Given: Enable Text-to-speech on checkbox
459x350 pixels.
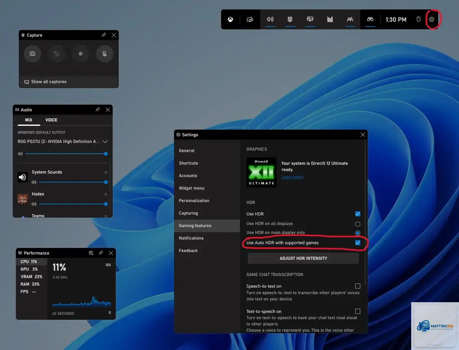Looking at the screenshot, I should tap(358, 311).
